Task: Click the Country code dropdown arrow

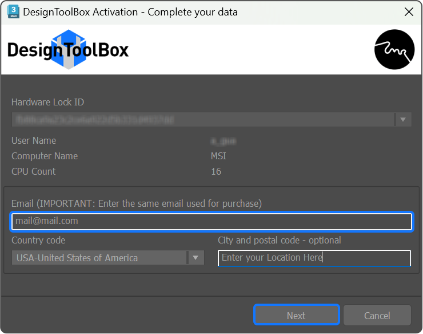Action: click(195, 258)
